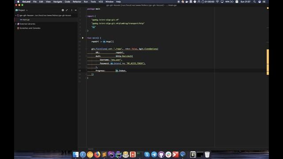
Task: Click &http.BasicAuth value
Action: 124,56
